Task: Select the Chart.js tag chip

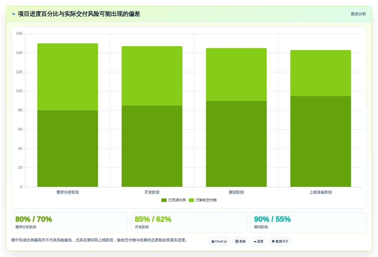Action: point(219,242)
